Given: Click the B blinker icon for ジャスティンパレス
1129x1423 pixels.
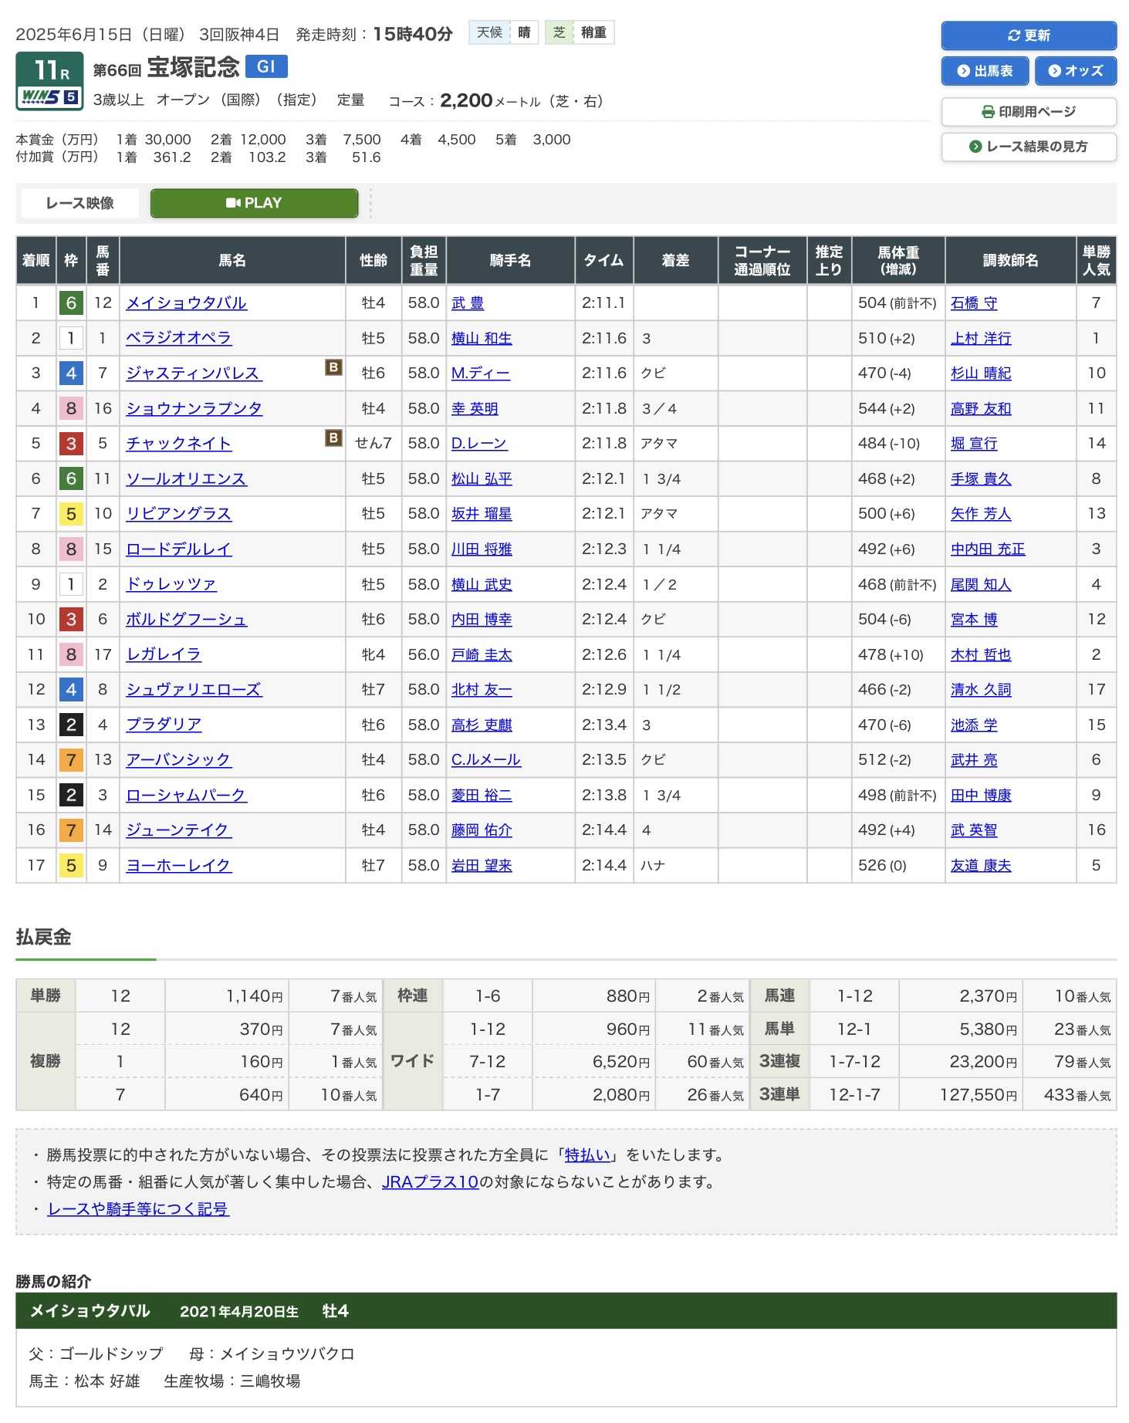Looking at the screenshot, I should (333, 367).
